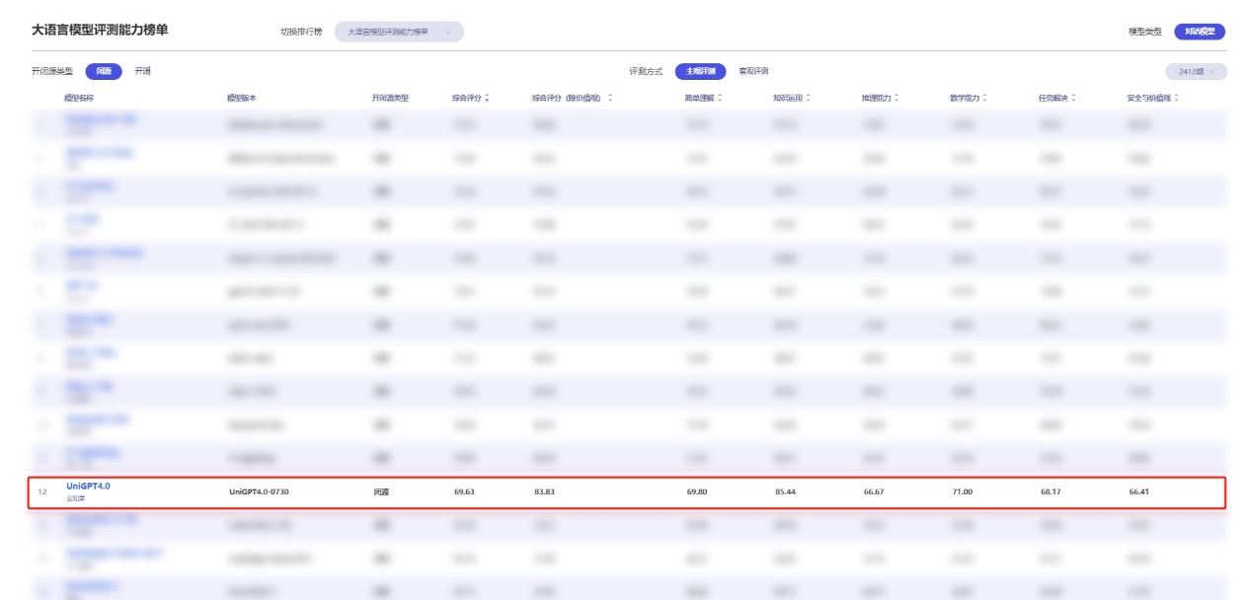
Task: Expand the 2412期 period dropdown
Action: click(1196, 71)
